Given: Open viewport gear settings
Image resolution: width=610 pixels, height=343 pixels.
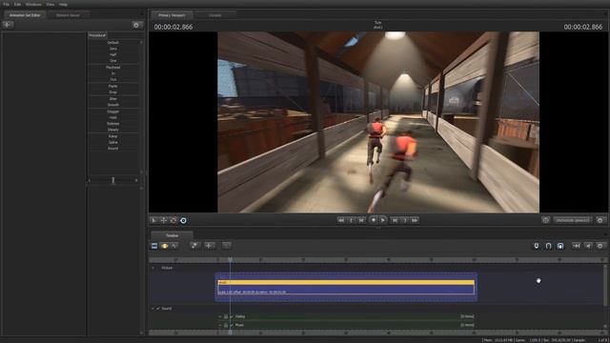Looking at the screenshot, I should click(x=600, y=220).
